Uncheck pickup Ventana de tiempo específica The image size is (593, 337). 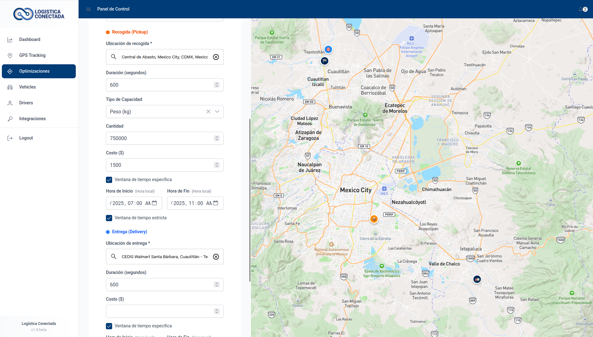pos(109,180)
